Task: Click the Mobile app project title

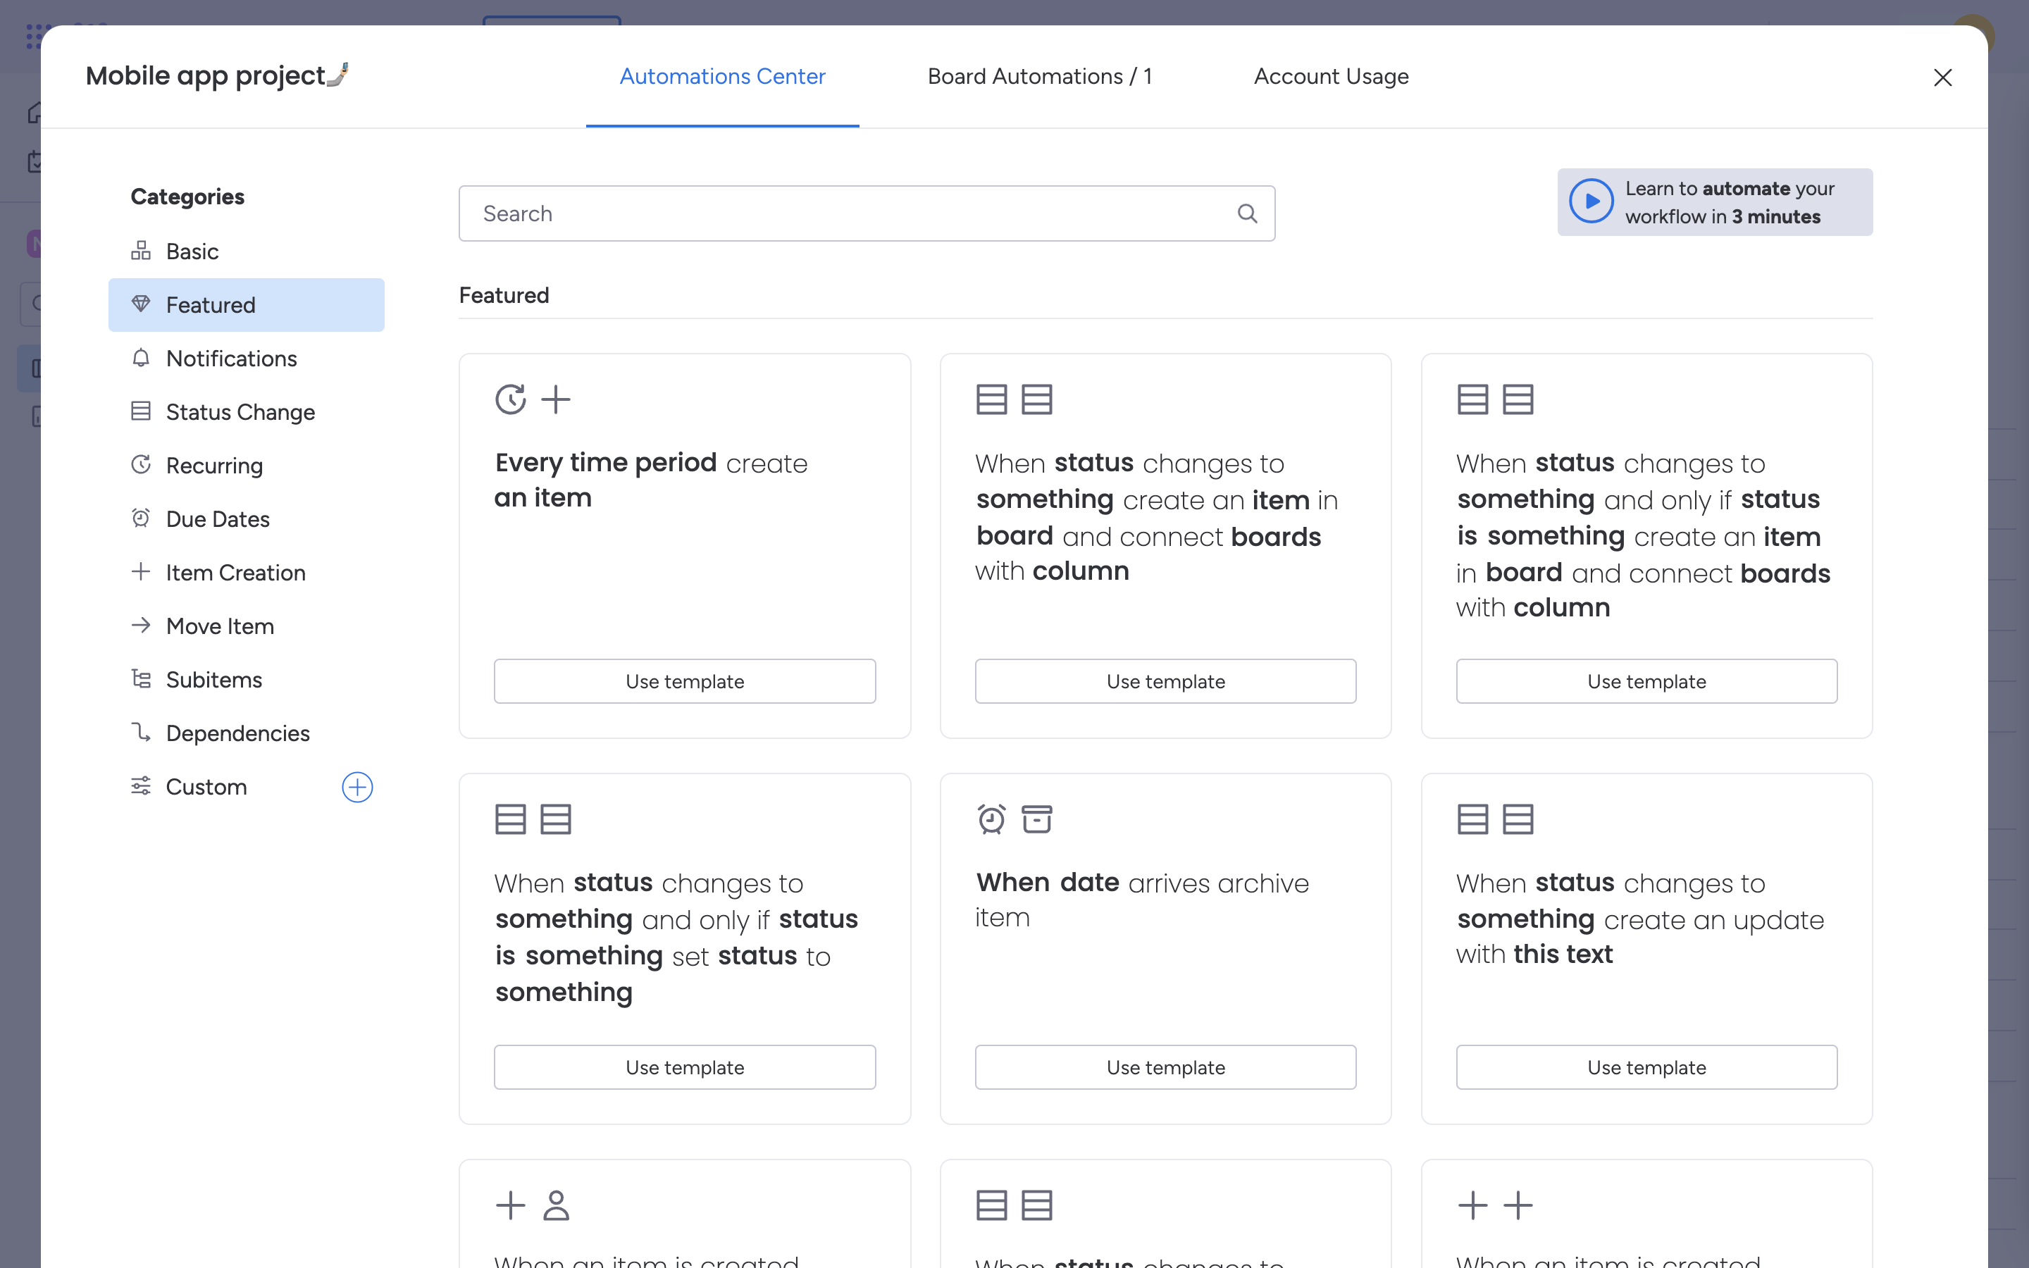Action: tap(217, 75)
